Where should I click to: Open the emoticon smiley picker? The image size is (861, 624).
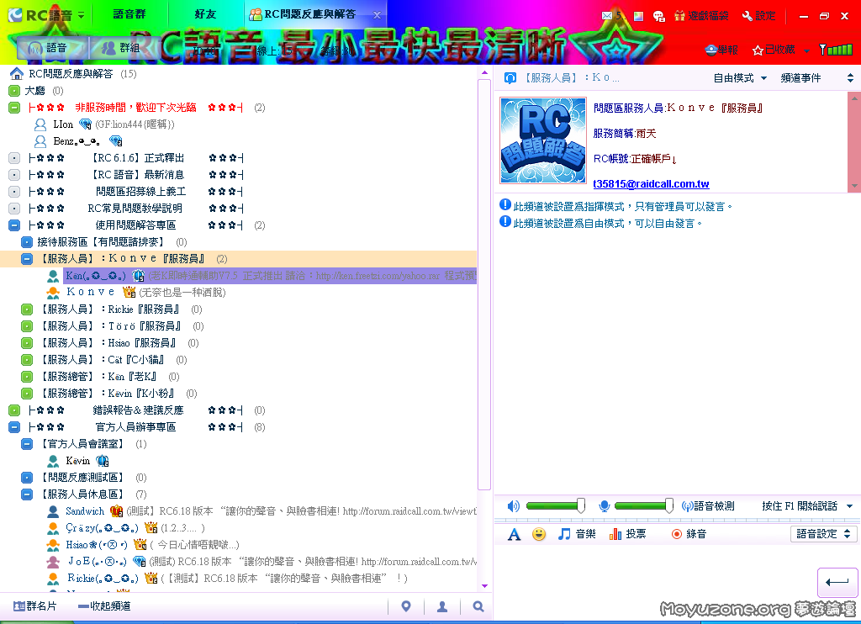539,534
